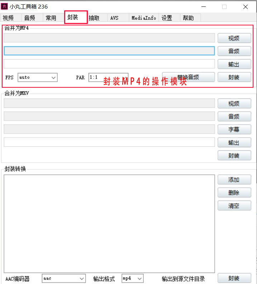Click the 小丸工具箱 app icon in title bar
Screen dimensions: 257x284
click(x=4, y=7)
